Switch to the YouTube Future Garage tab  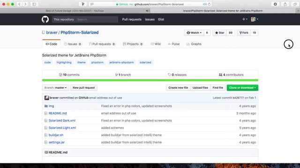75,11
